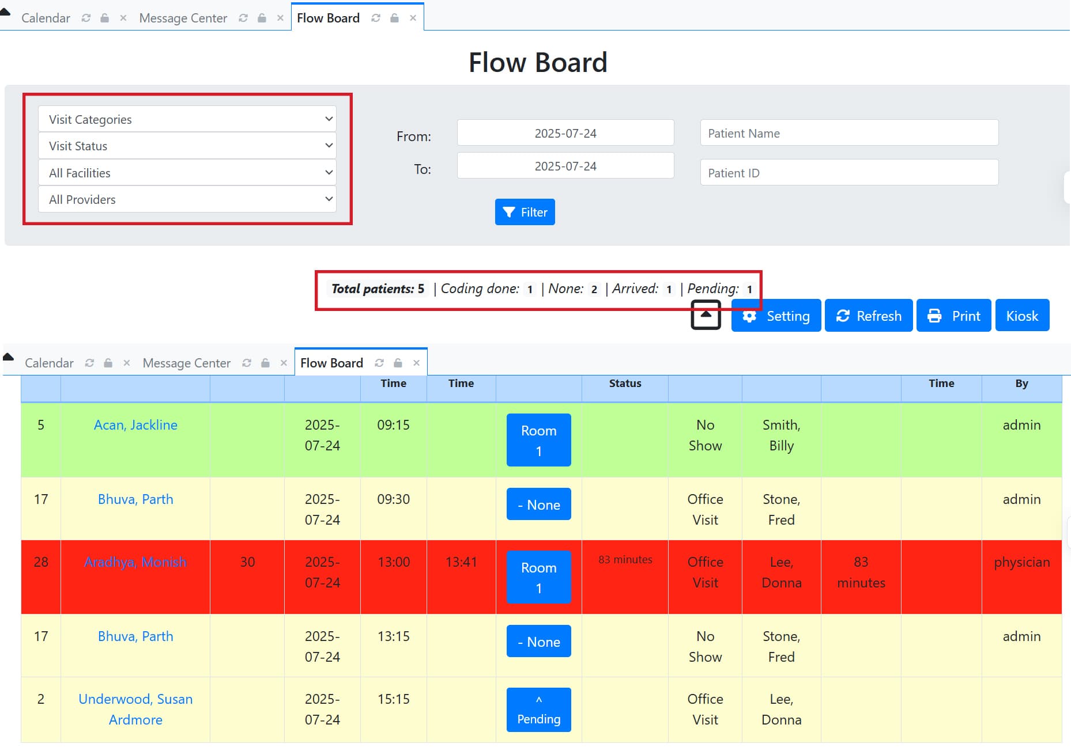Switch to the top Calendar tab

(x=46, y=18)
